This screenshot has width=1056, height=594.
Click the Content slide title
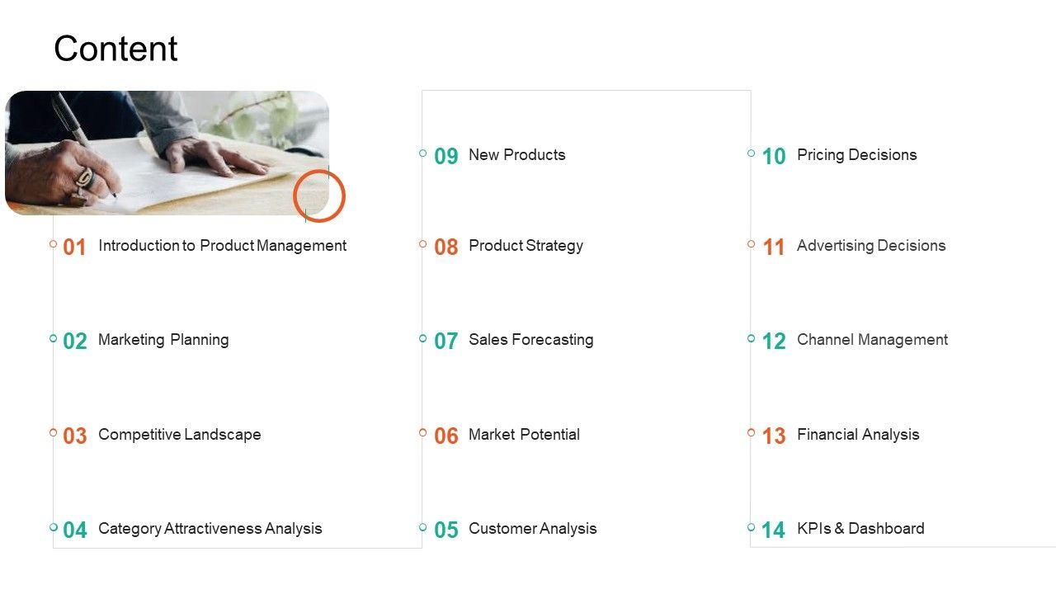tap(115, 49)
